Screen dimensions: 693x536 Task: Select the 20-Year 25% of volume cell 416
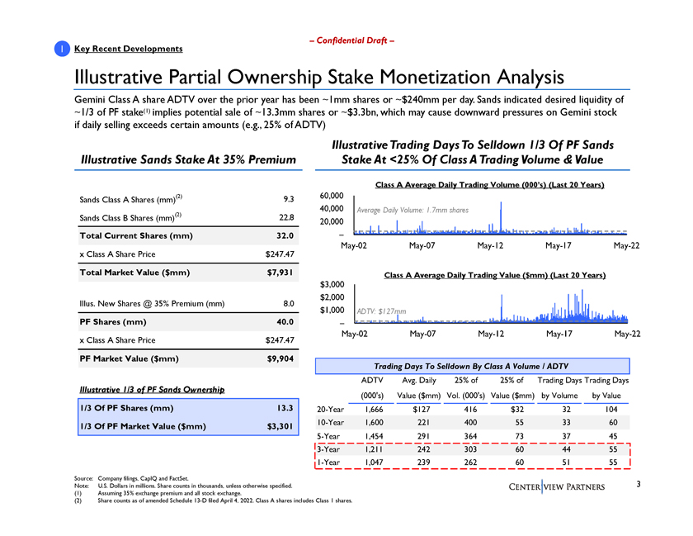tap(470, 410)
